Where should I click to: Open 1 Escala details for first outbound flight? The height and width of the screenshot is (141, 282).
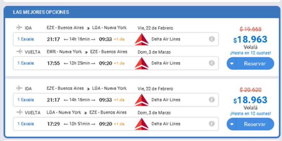(26, 39)
